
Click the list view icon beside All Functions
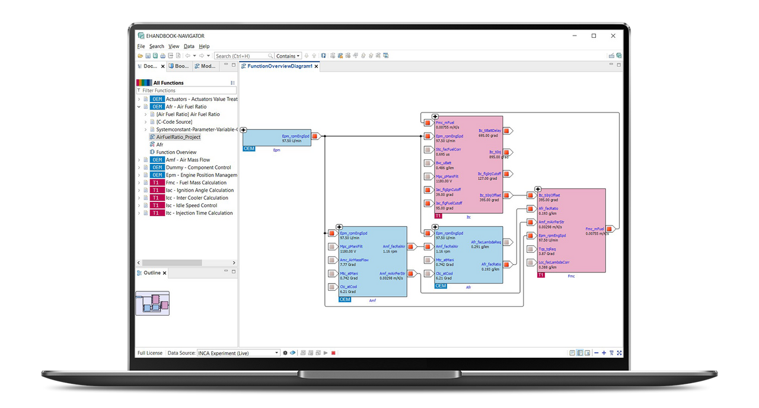[232, 83]
